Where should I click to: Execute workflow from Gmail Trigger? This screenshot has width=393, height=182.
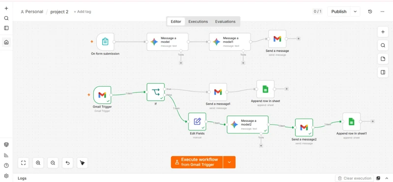pyautogui.click(x=197, y=162)
